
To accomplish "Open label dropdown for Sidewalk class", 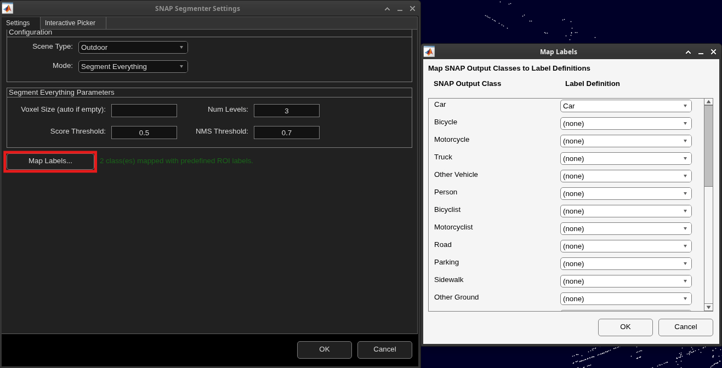I will point(626,281).
